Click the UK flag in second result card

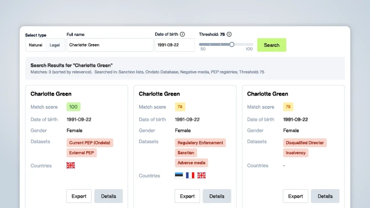coord(202,175)
